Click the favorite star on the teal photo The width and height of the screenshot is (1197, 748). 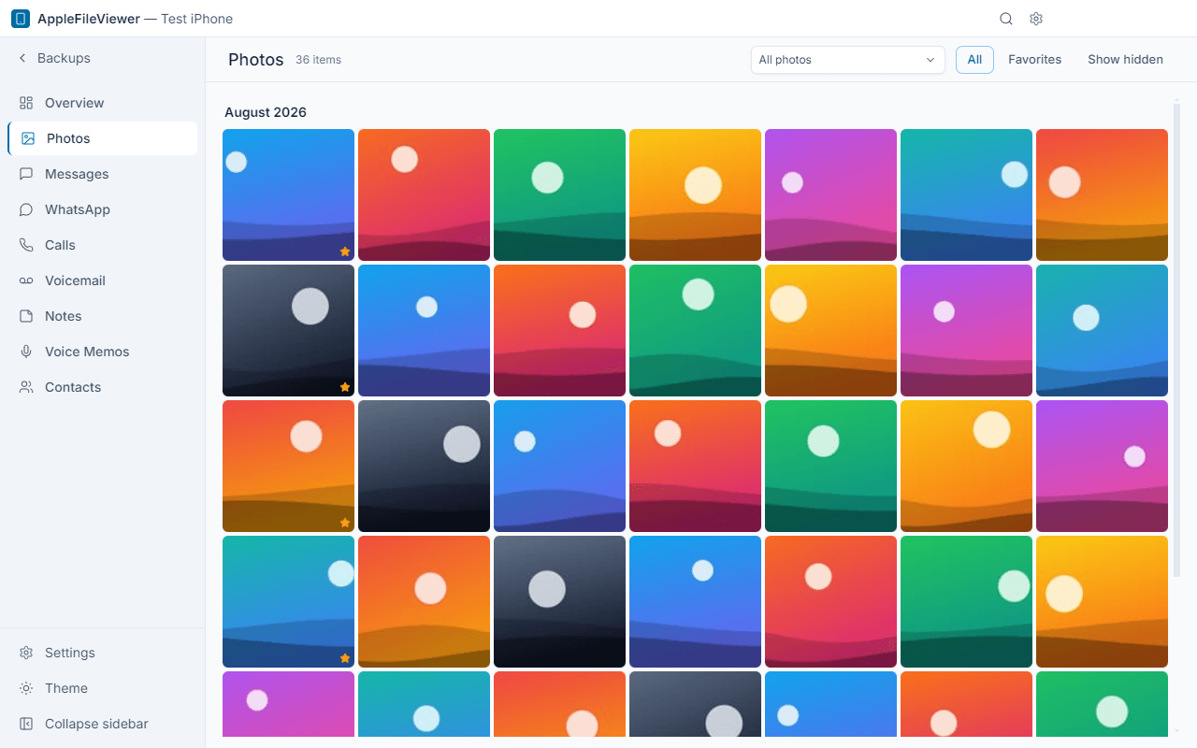click(345, 658)
